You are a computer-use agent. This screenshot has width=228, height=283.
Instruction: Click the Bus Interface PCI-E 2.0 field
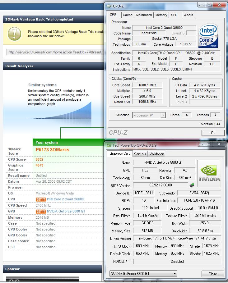click(x=199, y=200)
